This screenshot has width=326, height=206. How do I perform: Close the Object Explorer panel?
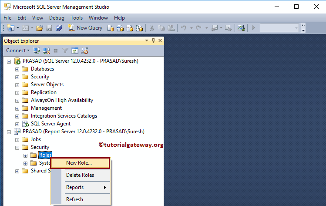(x=160, y=41)
